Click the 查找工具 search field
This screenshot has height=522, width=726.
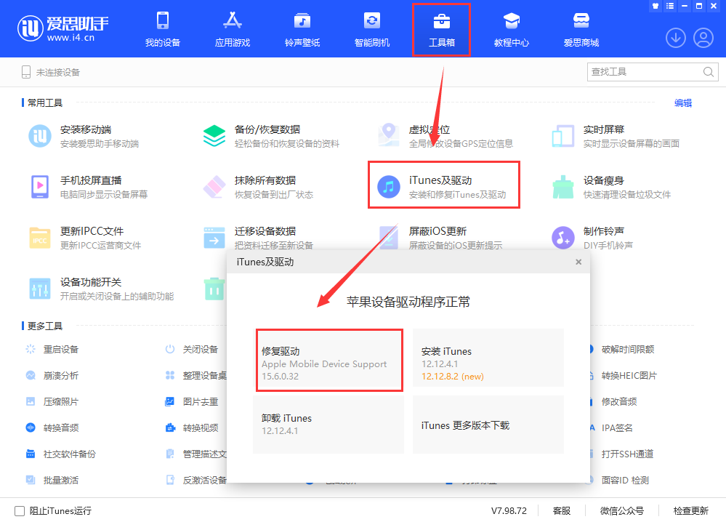tap(645, 72)
